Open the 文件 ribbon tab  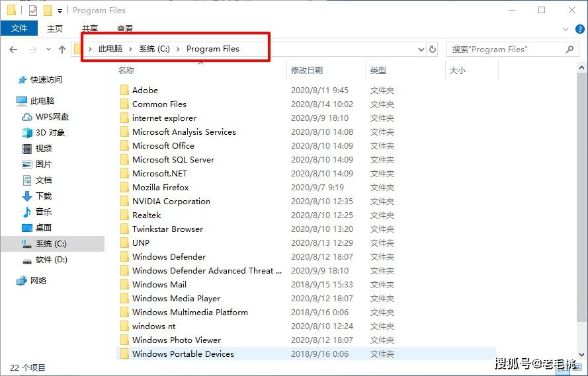click(19, 28)
